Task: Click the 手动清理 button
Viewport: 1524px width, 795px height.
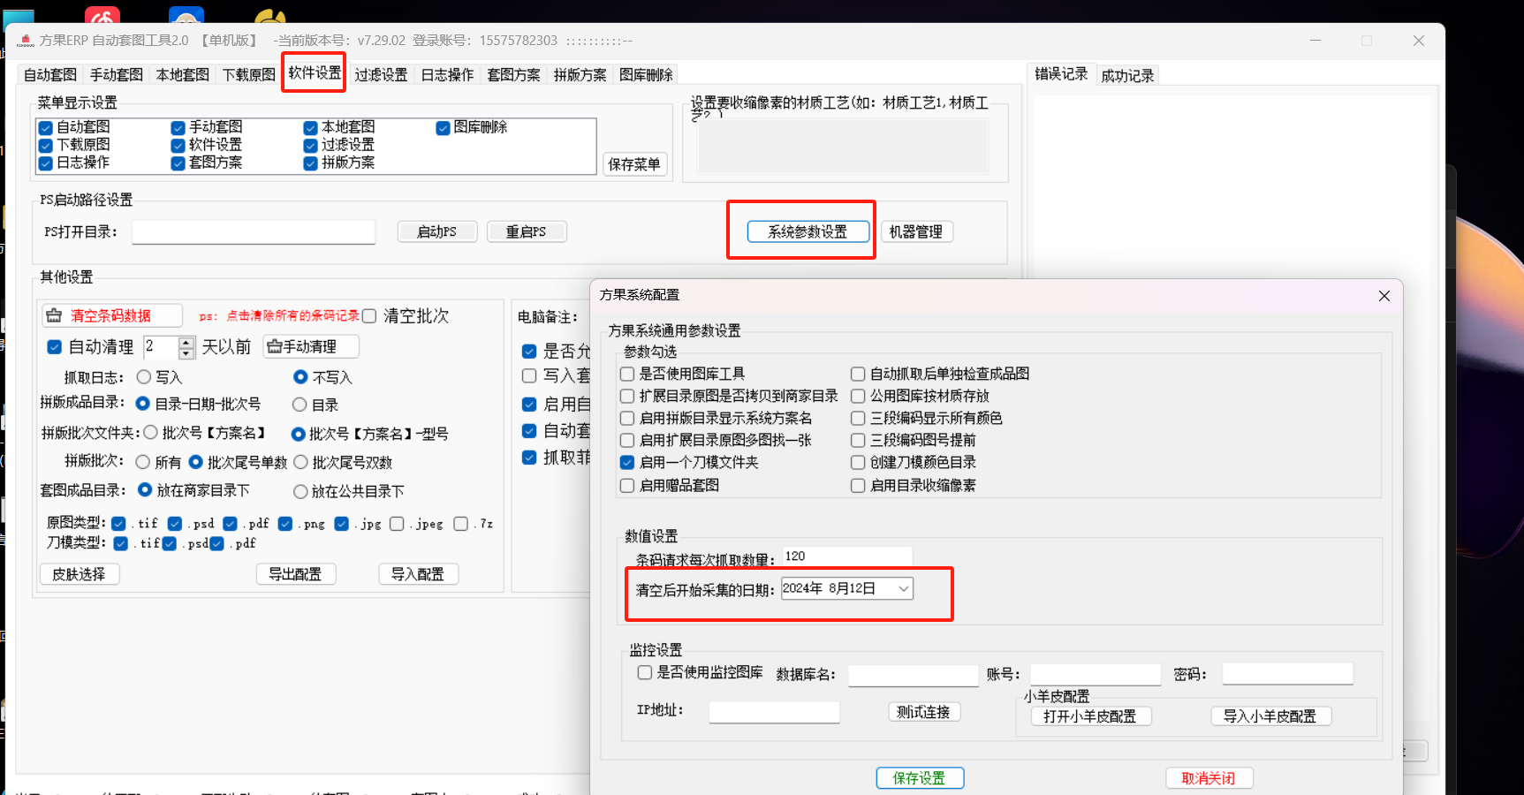Action: tap(311, 346)
